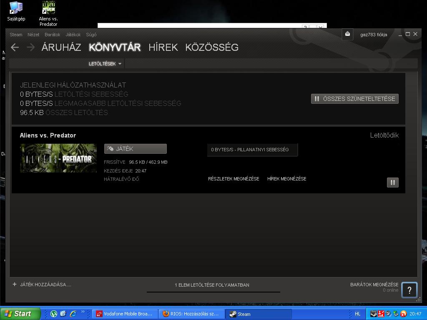Open the Steam menu
The width and height of the screenshot is (427, 320).
(16, 35)
